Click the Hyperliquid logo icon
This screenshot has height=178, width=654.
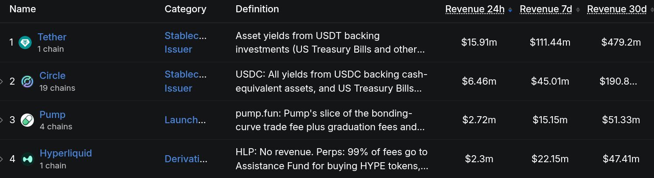(x=28, y=159)
